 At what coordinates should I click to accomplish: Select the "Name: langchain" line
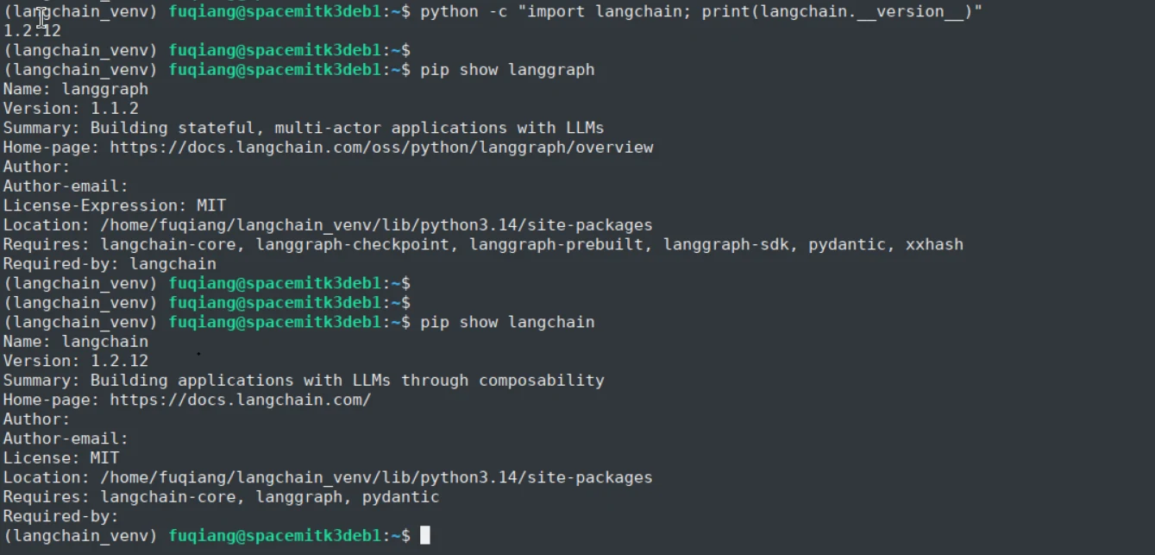[x=76, y=342]
